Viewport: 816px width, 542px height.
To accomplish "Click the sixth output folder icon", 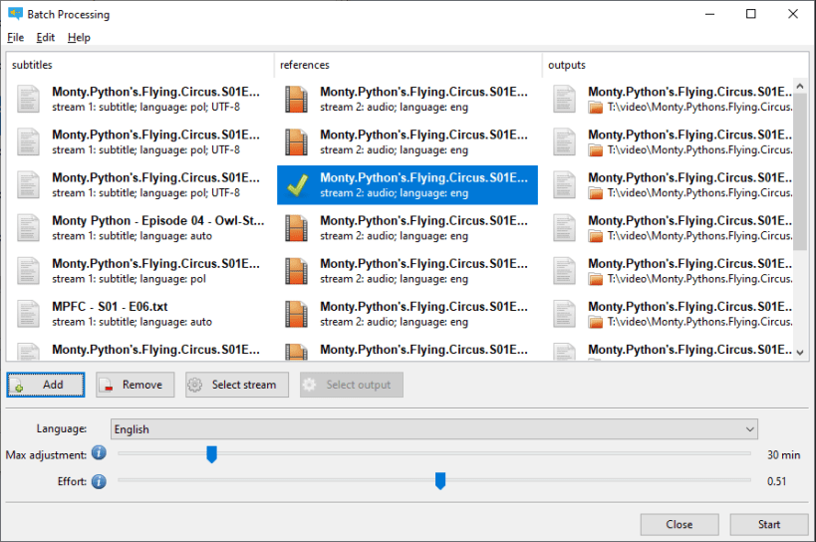I will [596, 322].
